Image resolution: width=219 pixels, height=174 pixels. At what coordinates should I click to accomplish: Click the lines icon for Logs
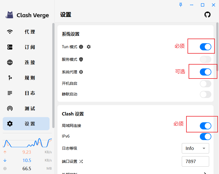click(x=10, y=93)
